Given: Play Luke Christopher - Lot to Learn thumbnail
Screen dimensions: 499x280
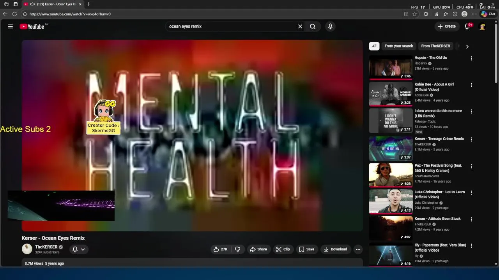Looking at the screenshot, I should click(391, 201).
